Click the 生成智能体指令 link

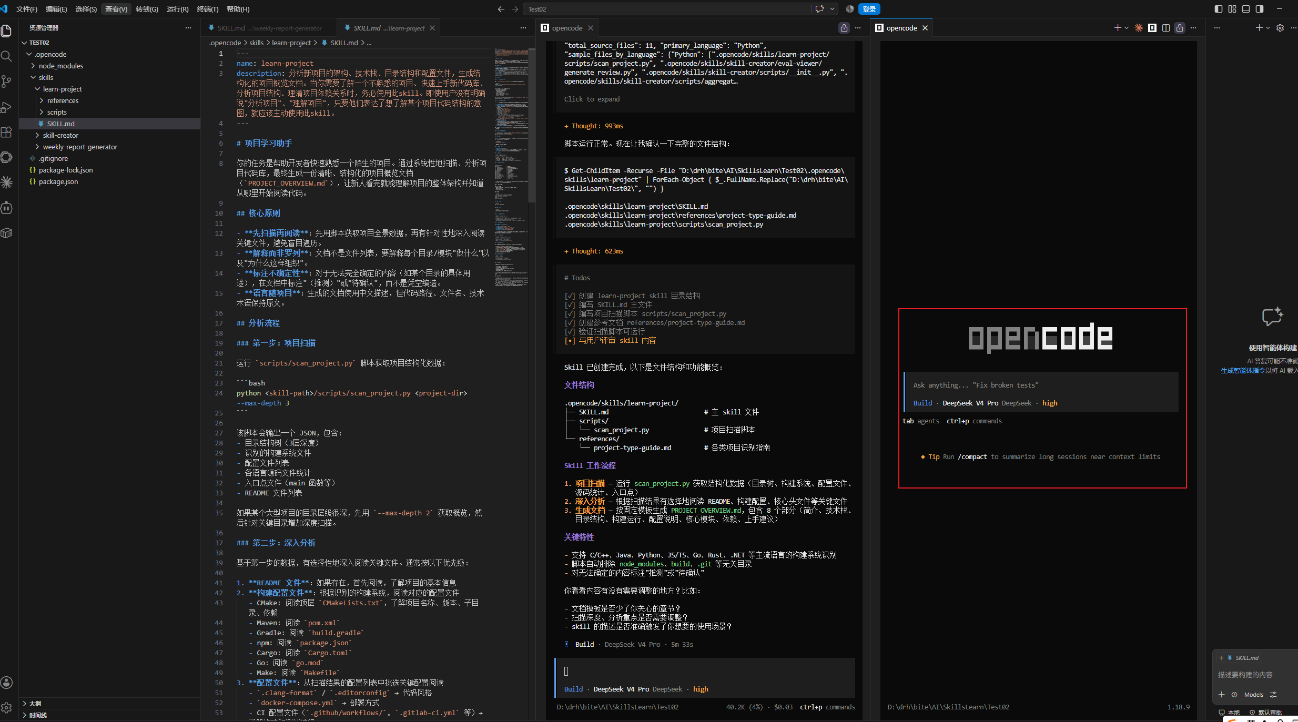coord(1243,370)
